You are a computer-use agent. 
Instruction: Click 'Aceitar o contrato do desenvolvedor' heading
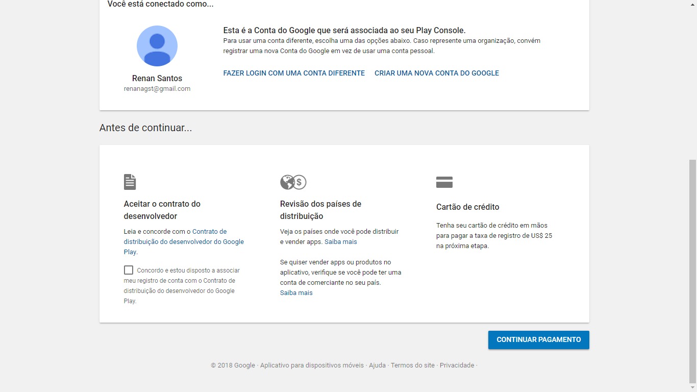tap(162, 210)
